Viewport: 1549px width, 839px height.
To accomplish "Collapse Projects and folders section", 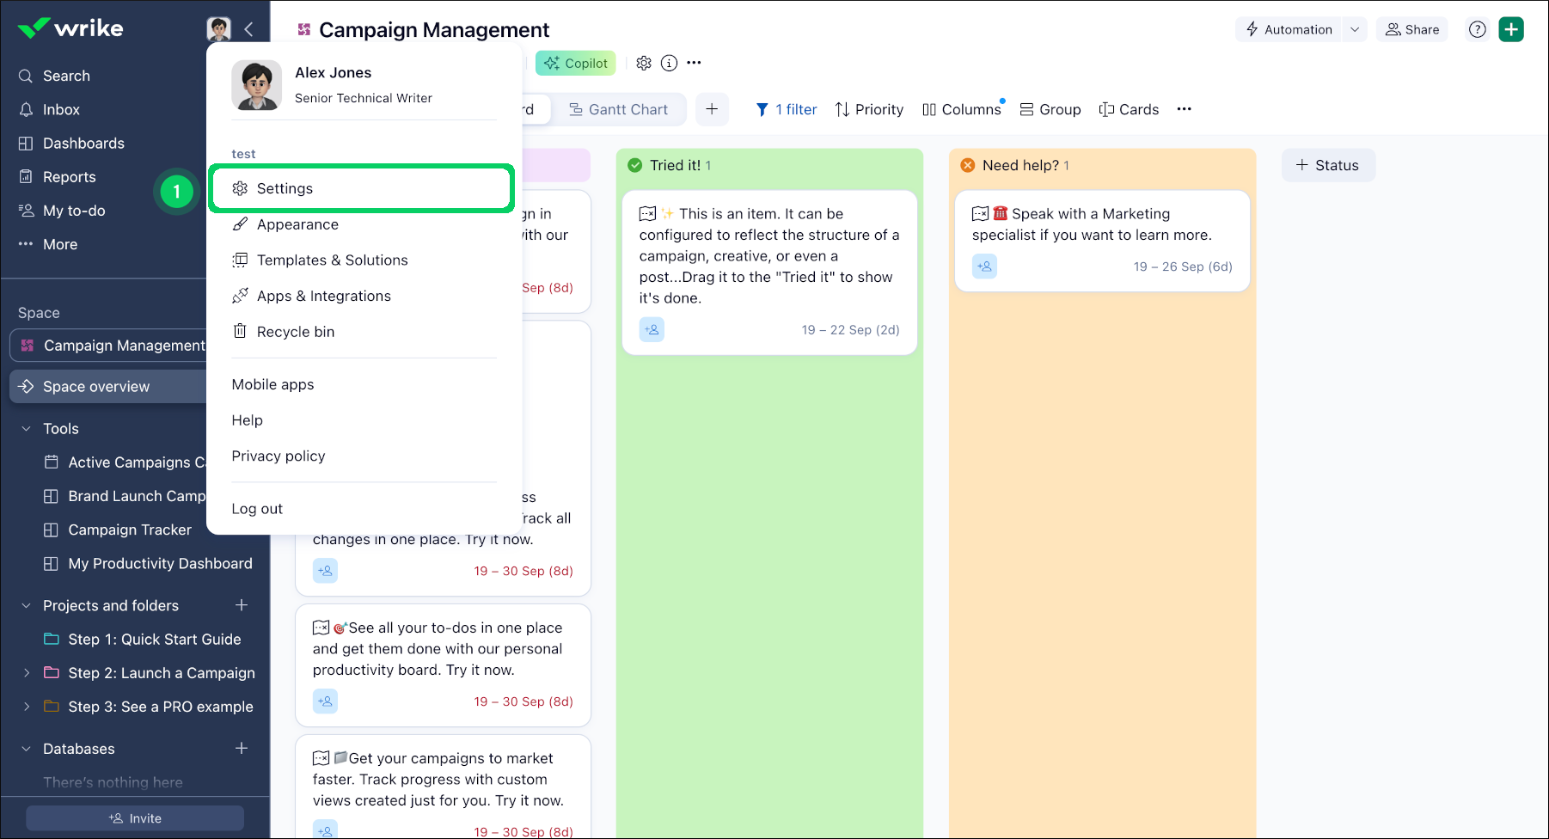I will [x=26, y=606].
